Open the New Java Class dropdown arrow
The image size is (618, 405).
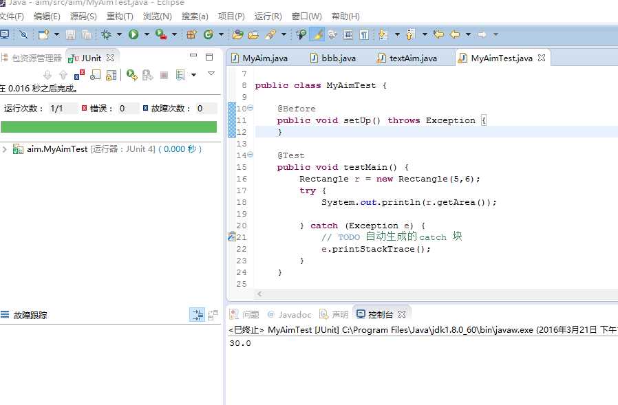click(x=221, y=34)
